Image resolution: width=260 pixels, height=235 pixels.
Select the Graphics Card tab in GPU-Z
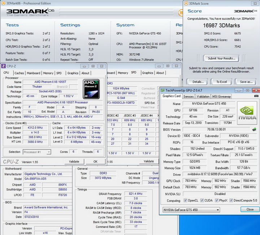tap(172, 96)
